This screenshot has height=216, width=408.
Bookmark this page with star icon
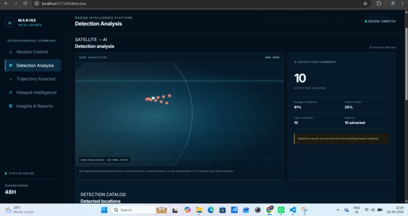click(x=365, y=4)
